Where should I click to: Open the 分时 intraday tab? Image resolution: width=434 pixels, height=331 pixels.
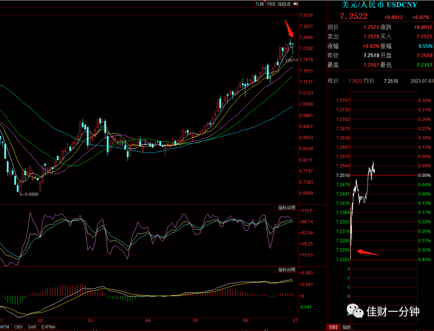coord(333,327)
